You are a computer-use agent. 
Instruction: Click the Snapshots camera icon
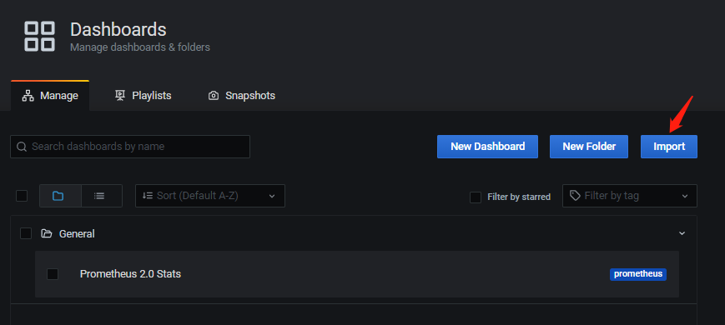[213, 96]
